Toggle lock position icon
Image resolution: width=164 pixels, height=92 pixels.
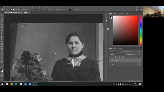tap(119, 57)
